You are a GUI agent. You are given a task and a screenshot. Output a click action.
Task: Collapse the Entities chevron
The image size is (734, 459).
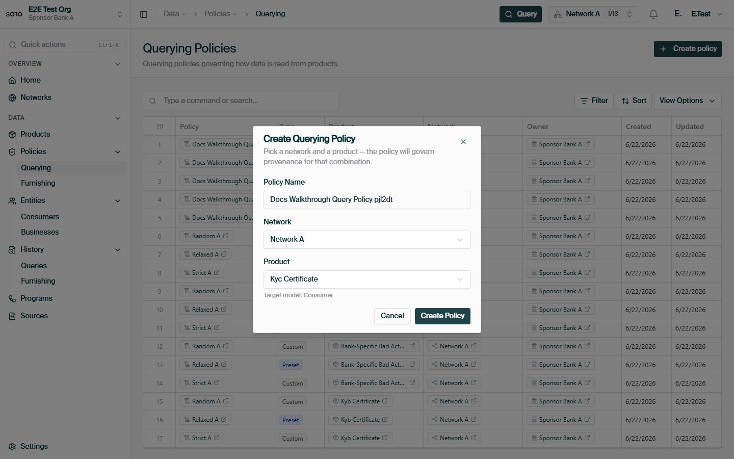point(118,201)
